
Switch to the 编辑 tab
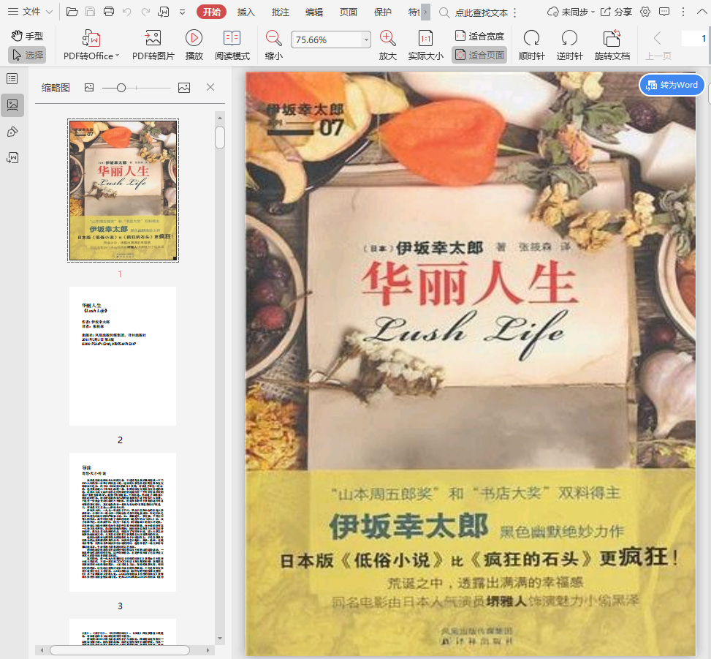314,12
